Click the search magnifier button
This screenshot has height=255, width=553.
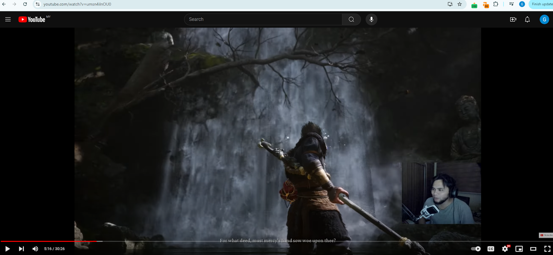pos(352,19)
